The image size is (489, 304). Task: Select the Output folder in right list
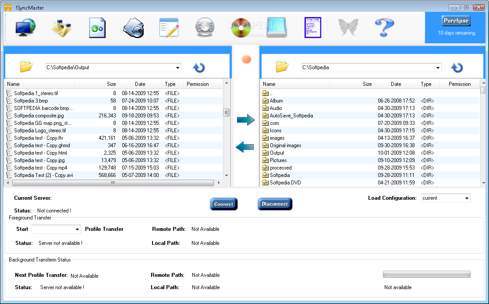[x=370, y=153]
